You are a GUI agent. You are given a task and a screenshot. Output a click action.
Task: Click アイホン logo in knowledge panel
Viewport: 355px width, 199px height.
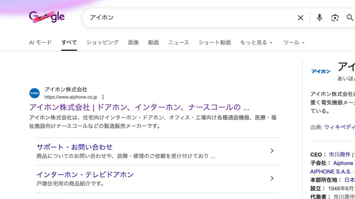point(321,71)
